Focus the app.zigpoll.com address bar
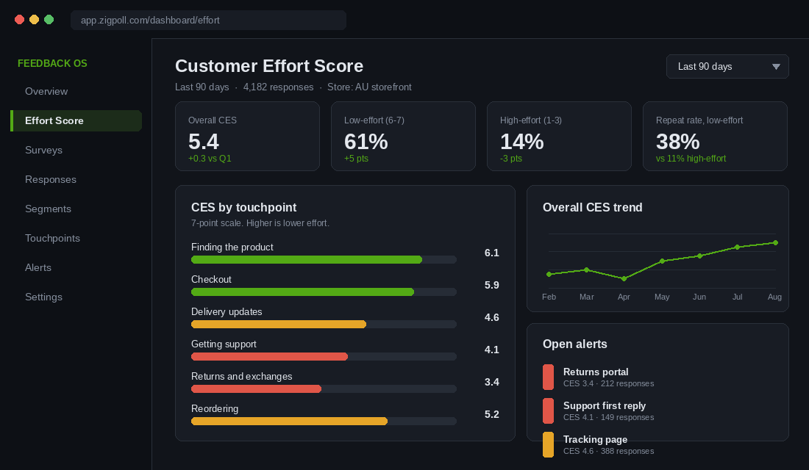Screen dimensions: 809x470 click(x=208, y=20)
